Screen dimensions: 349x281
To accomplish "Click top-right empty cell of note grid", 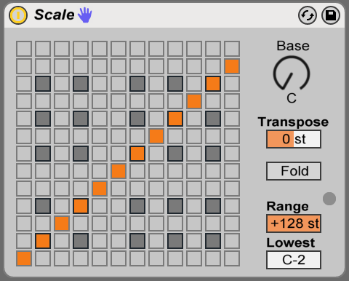I will [232, 49].
